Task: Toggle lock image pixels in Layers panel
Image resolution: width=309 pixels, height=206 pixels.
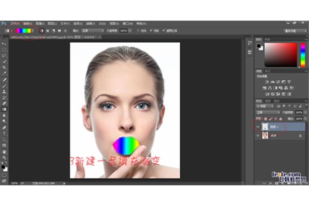Action: (x=270, y=118)
